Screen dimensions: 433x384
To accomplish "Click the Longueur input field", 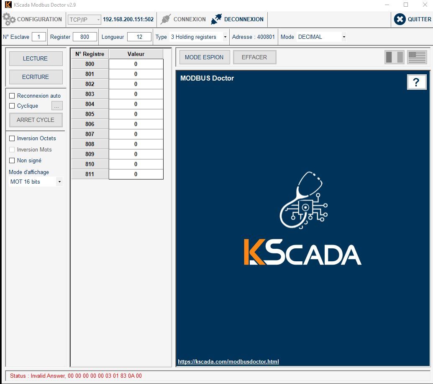I will pyautogui.click(x=139, y=37).
